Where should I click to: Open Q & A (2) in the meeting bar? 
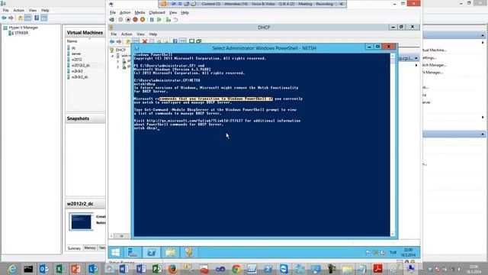coord(287,4)
